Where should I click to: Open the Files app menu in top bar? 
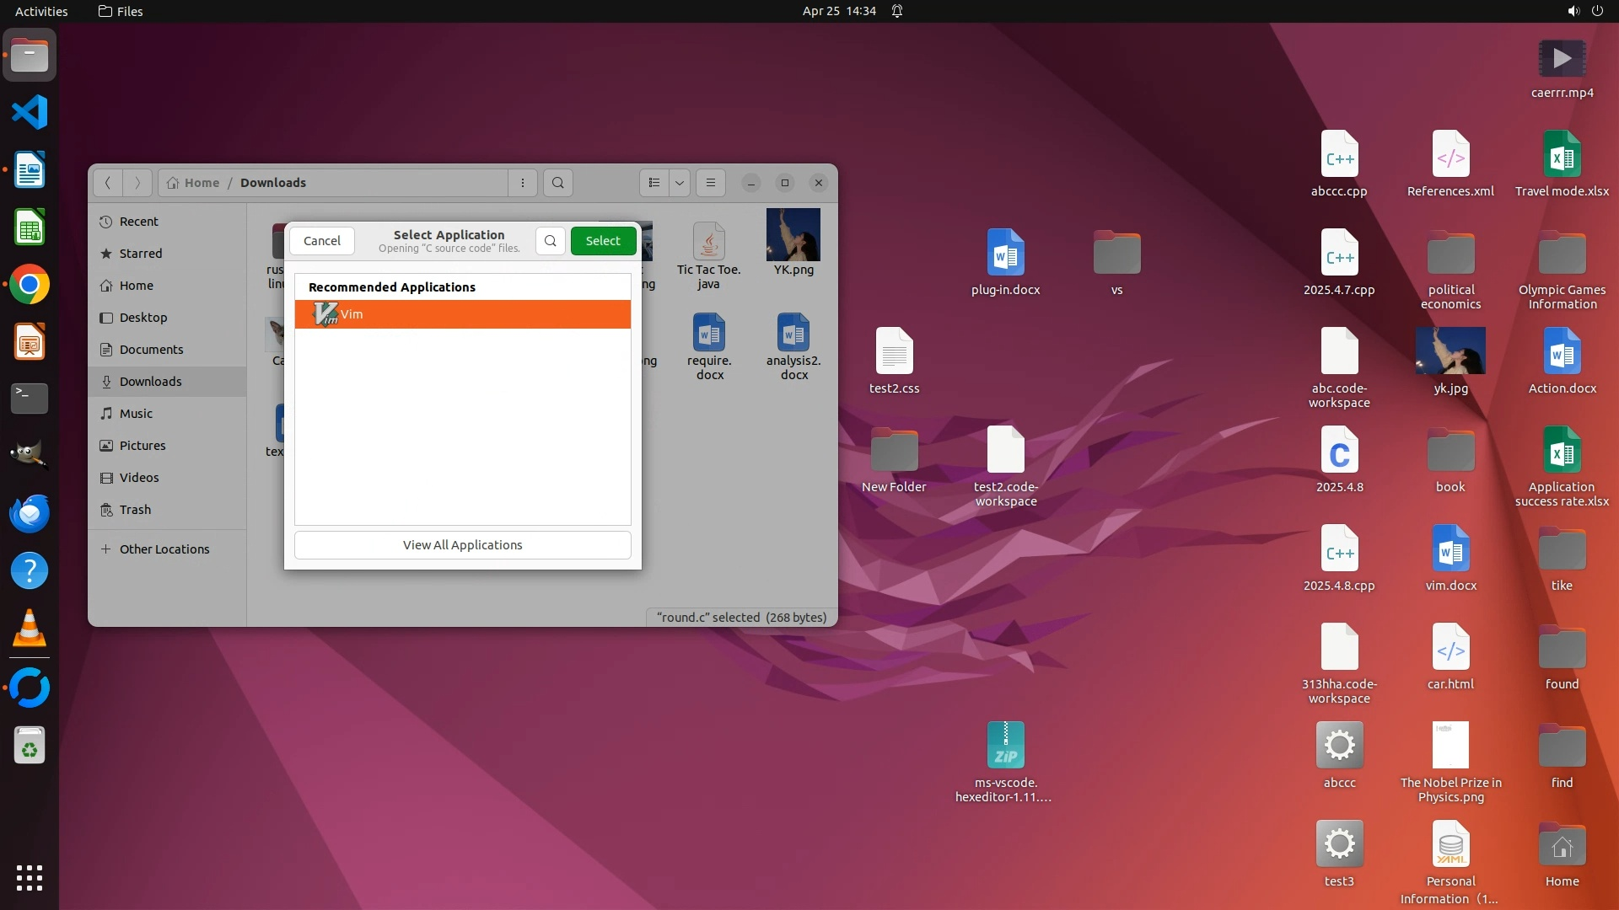coord(121,11)
